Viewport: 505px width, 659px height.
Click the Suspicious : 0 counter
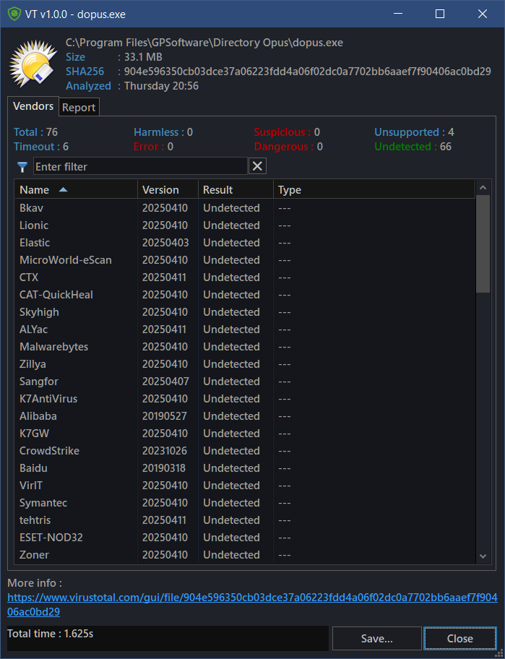tap(287, 132)
